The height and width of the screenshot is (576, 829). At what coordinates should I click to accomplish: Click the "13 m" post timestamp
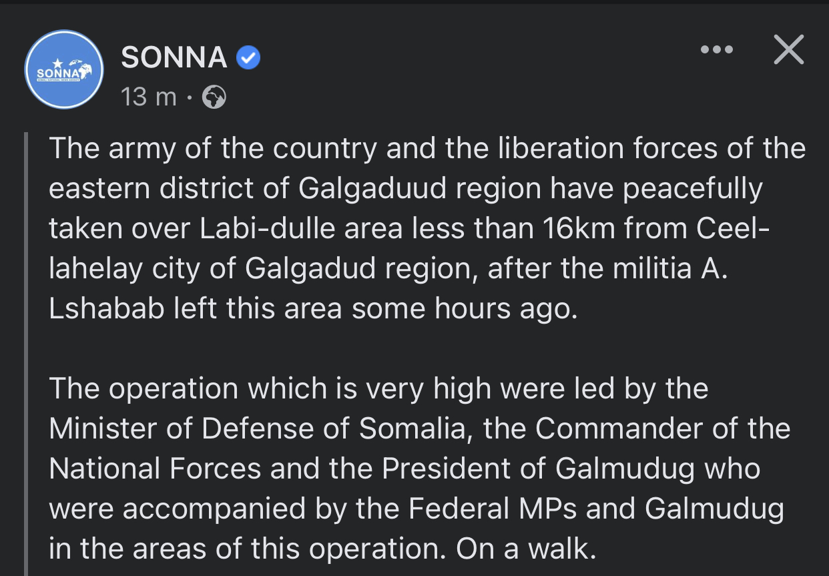tap(149, 97)
